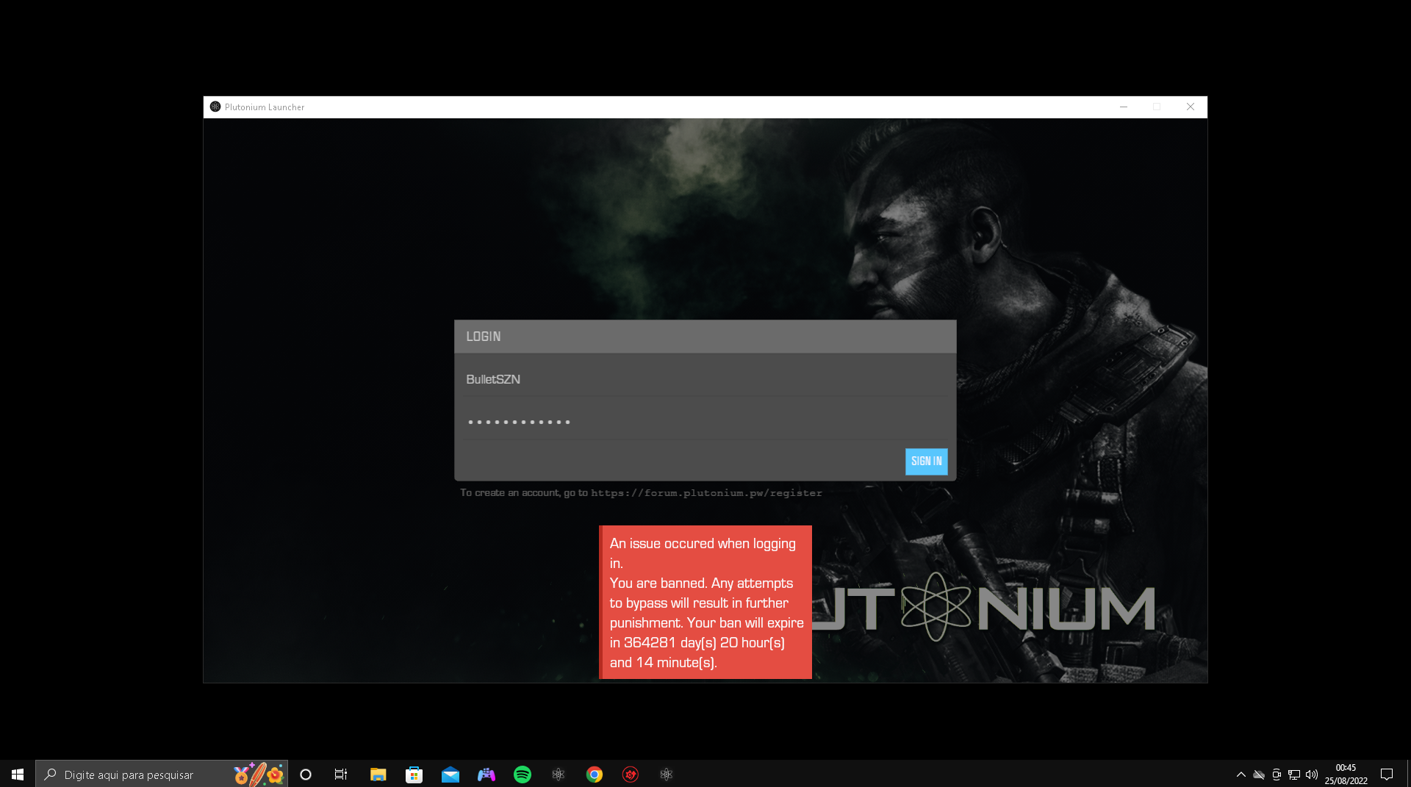
Task: Close the Plutonium Launcher window
Action: point(1191,107)
